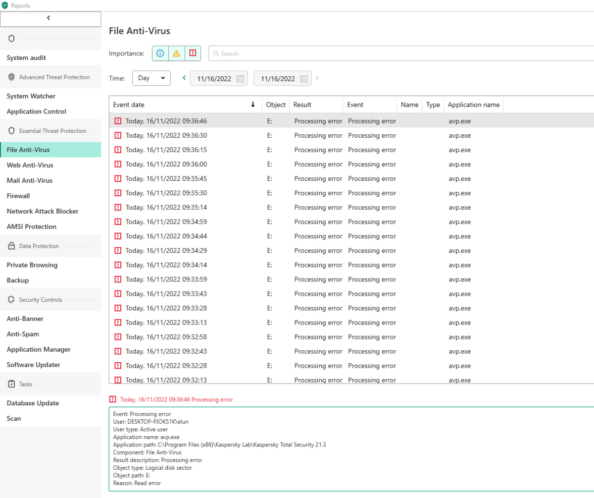This screenshot has height=498, width=594.
Task: Open the end date calendar picker icon
Action: 304,78
